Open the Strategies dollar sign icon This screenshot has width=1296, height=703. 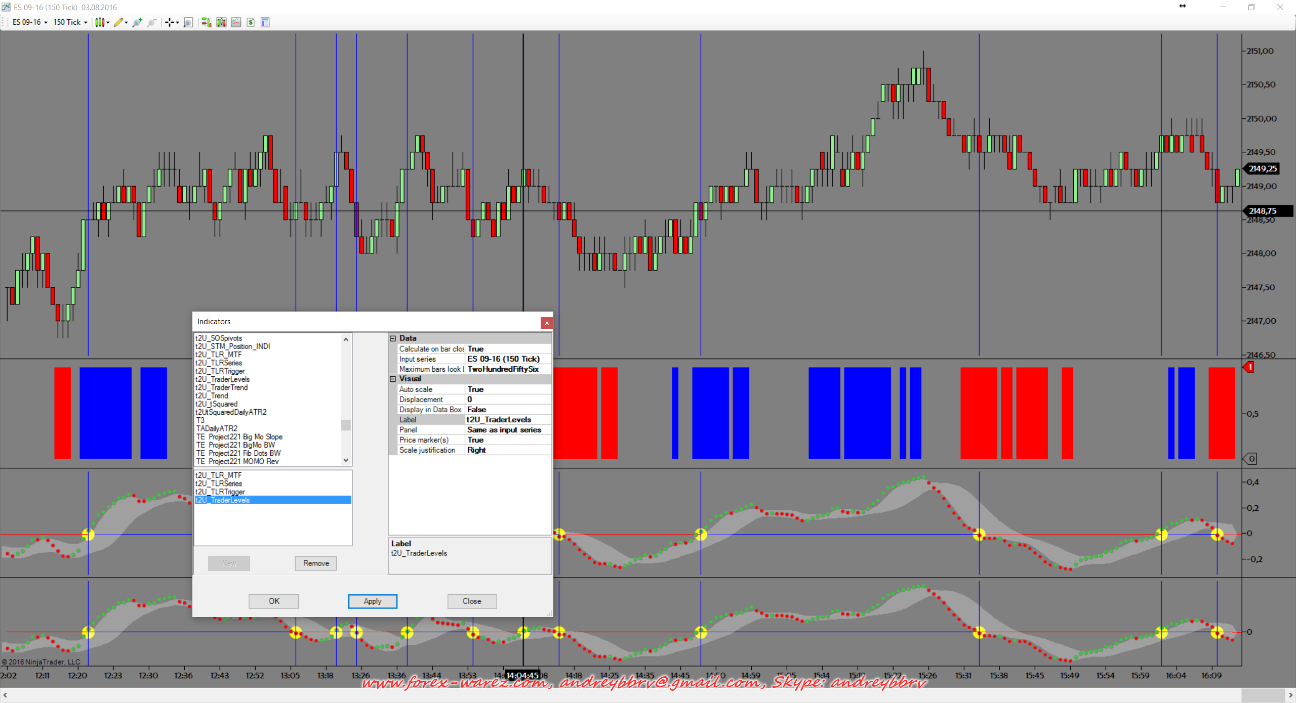(x=251, y=22)
